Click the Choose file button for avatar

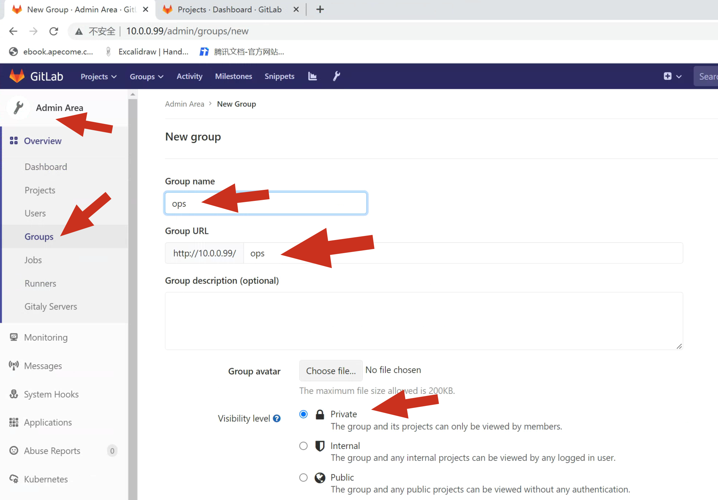click(x=330, y=371)
